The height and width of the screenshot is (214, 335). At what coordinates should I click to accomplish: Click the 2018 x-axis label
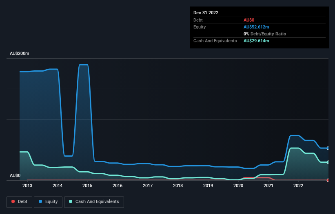click(178, 186)
